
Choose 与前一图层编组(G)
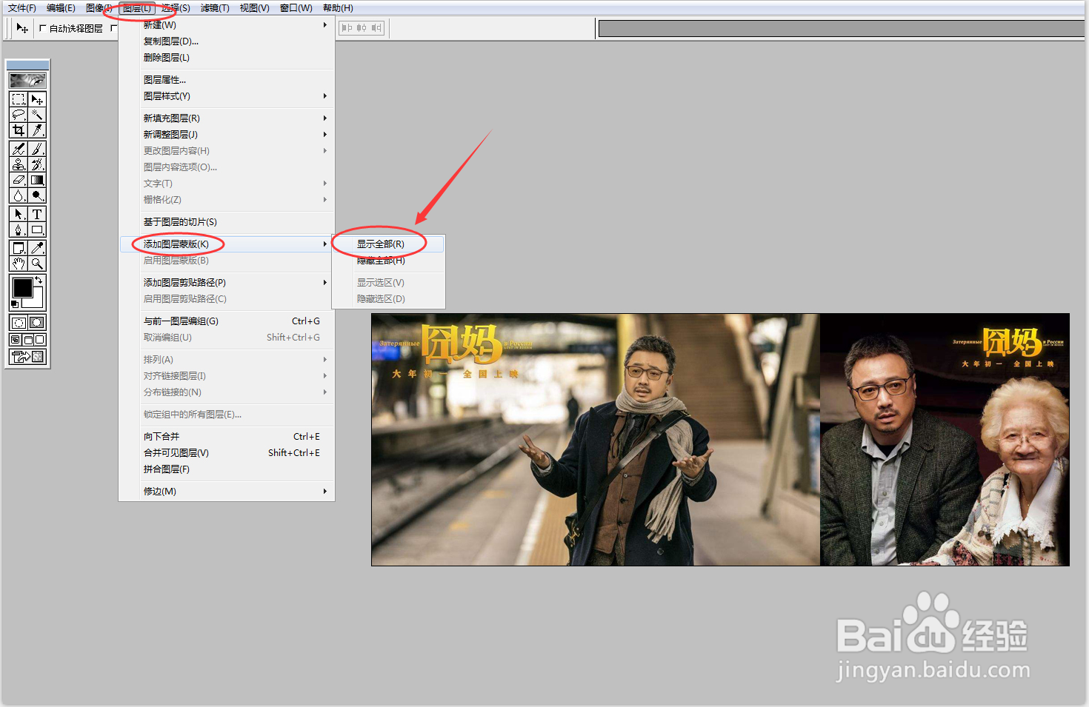coord(227,321)
